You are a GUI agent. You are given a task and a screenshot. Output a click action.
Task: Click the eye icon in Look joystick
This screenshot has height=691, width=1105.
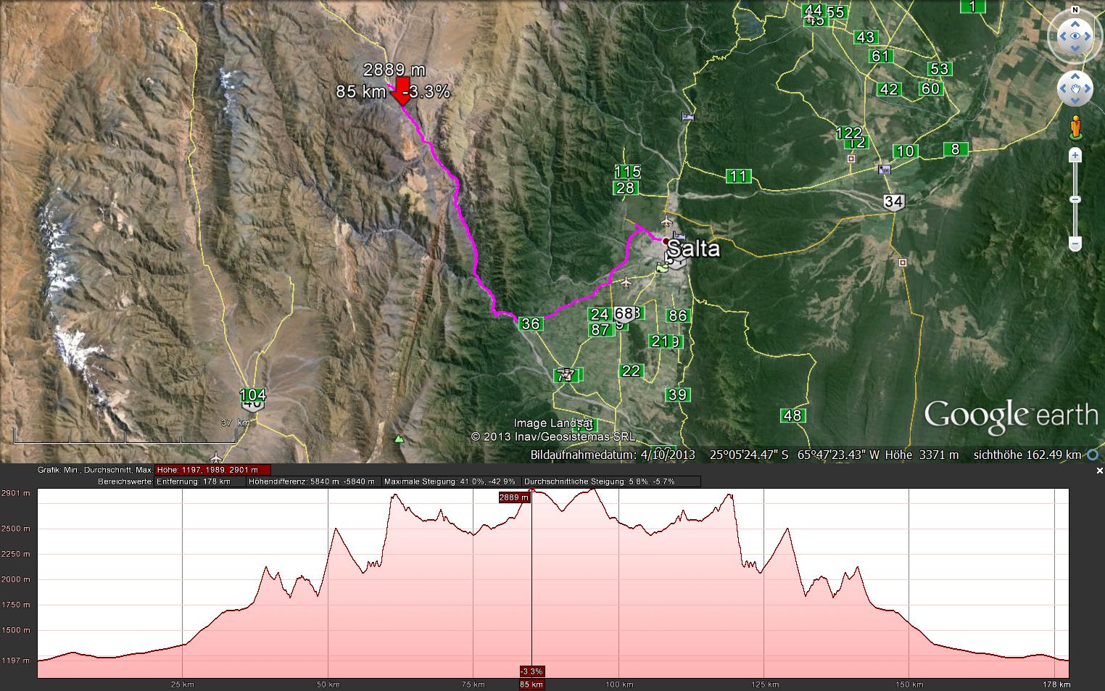(x=1075, y=36)
